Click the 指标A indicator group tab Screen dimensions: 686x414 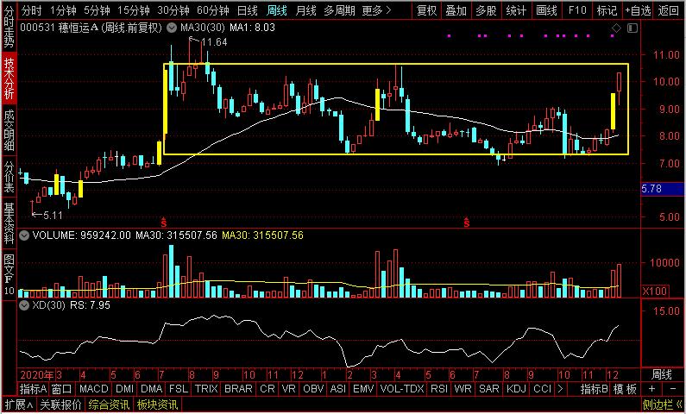tap(33, 389)
